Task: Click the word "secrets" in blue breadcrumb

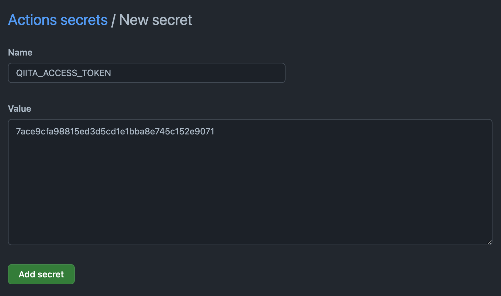Action: pos(84,20)
